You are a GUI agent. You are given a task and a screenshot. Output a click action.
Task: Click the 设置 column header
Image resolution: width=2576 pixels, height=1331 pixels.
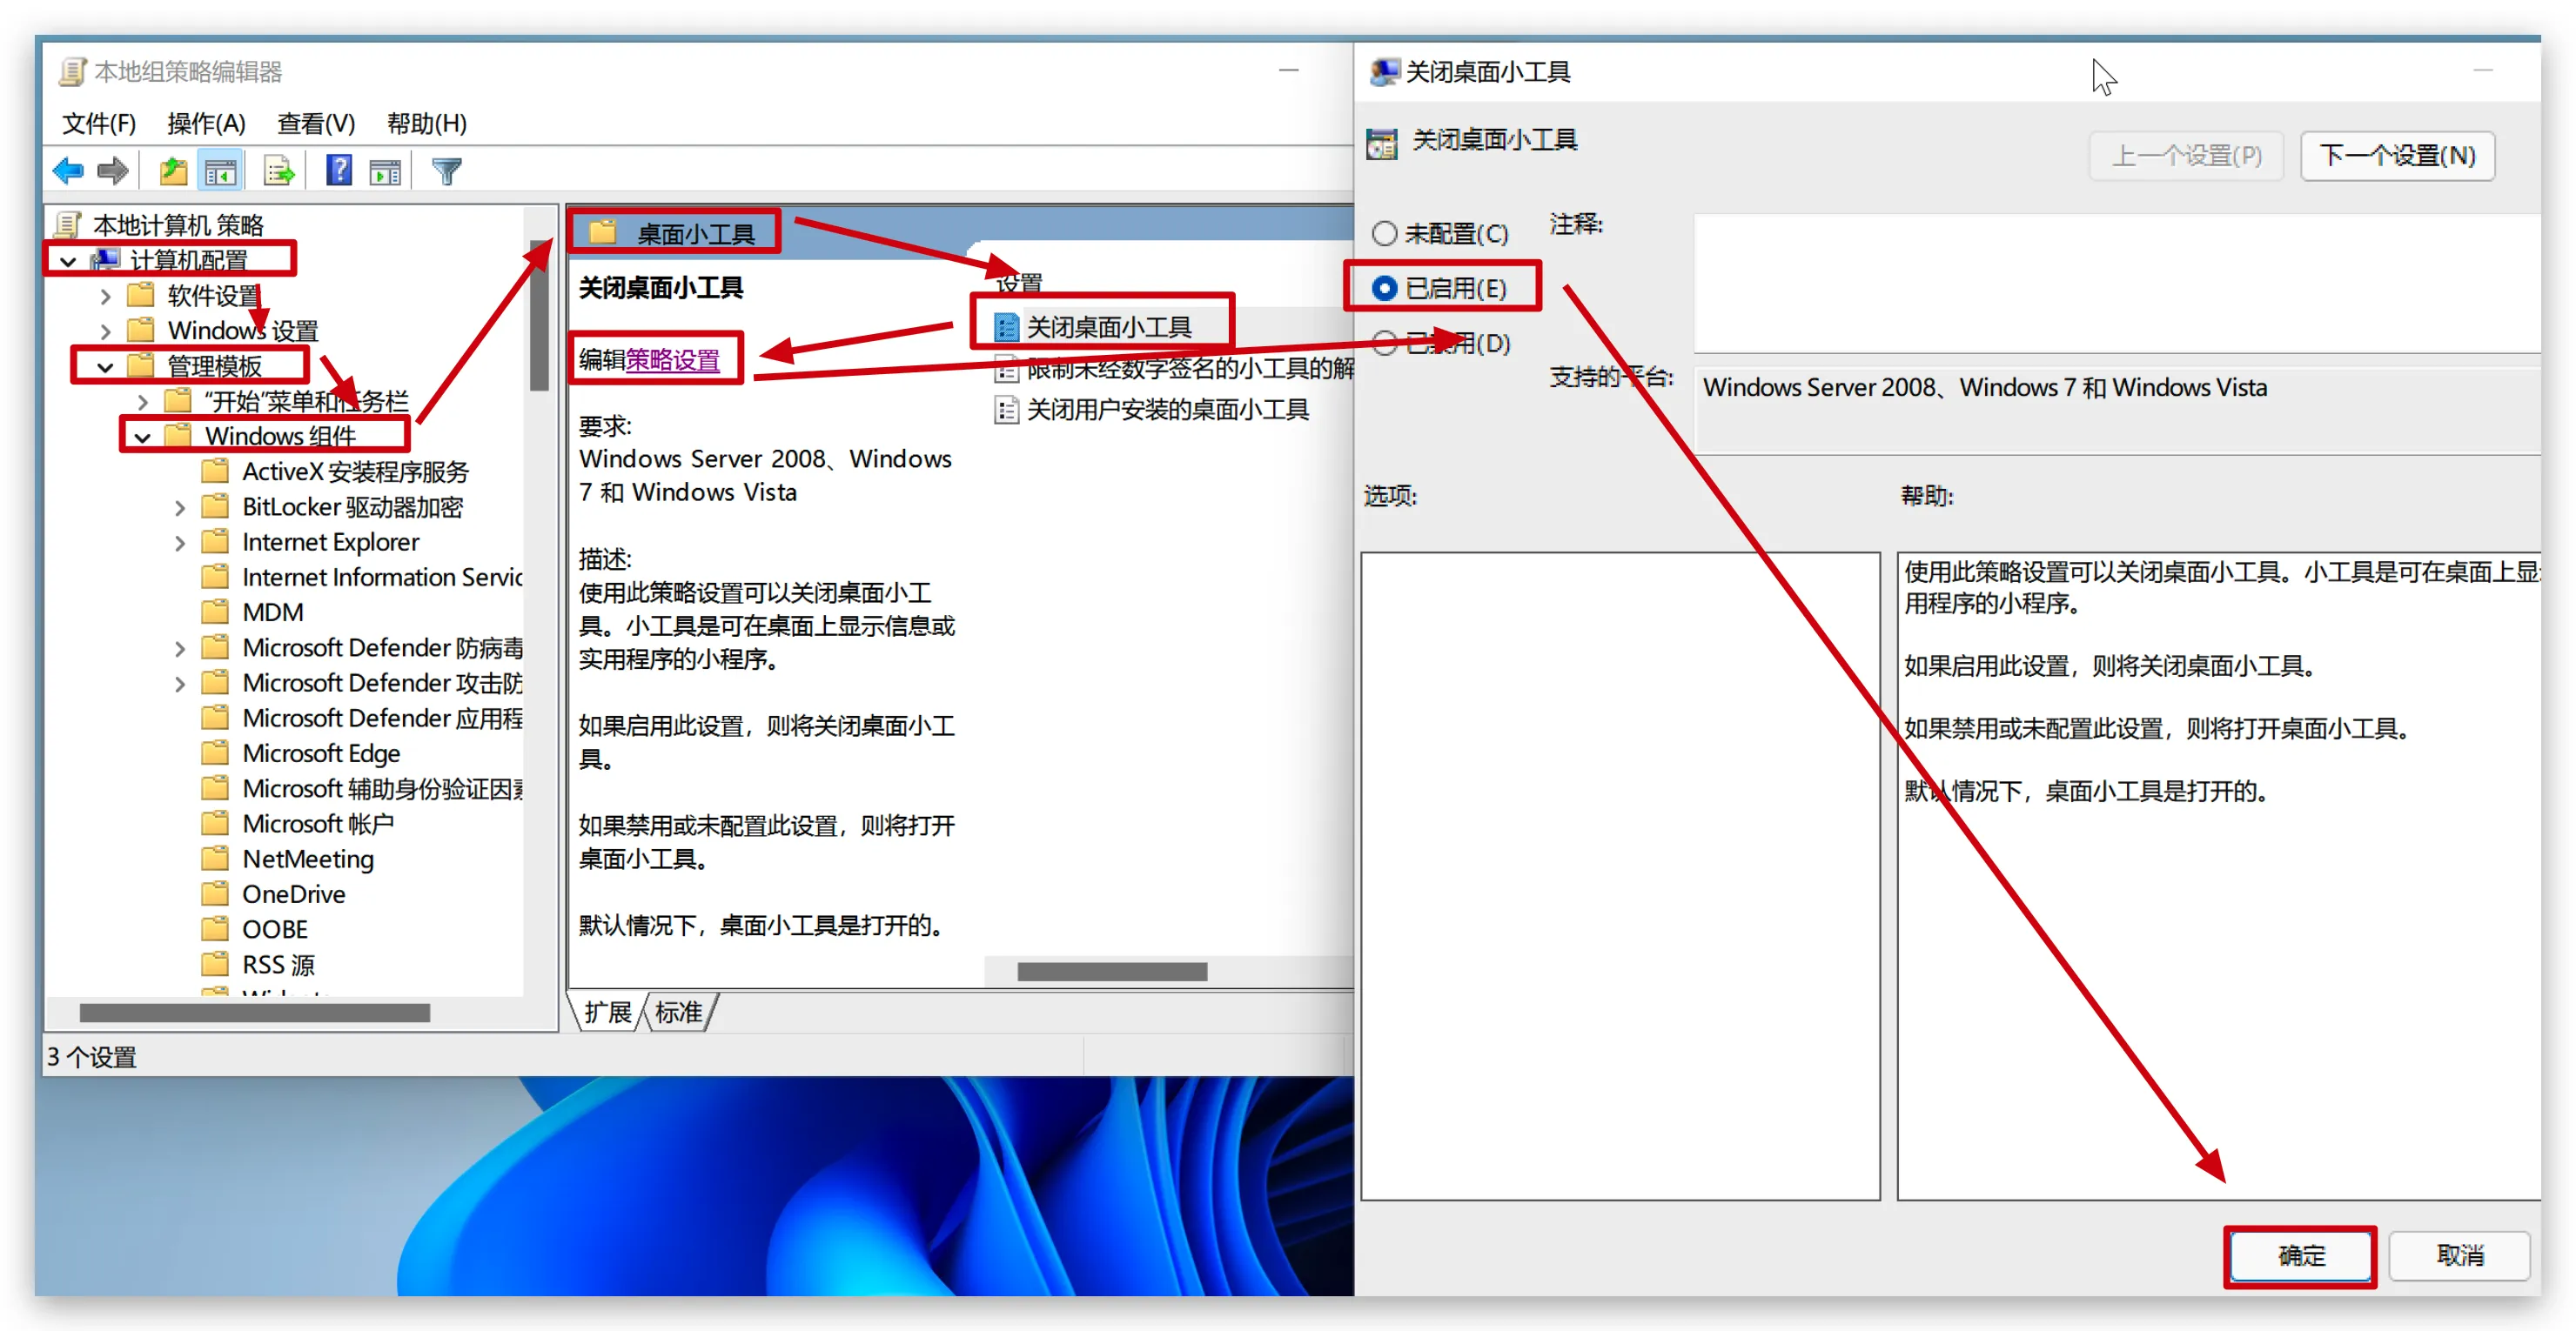[x=1020, y=283]
